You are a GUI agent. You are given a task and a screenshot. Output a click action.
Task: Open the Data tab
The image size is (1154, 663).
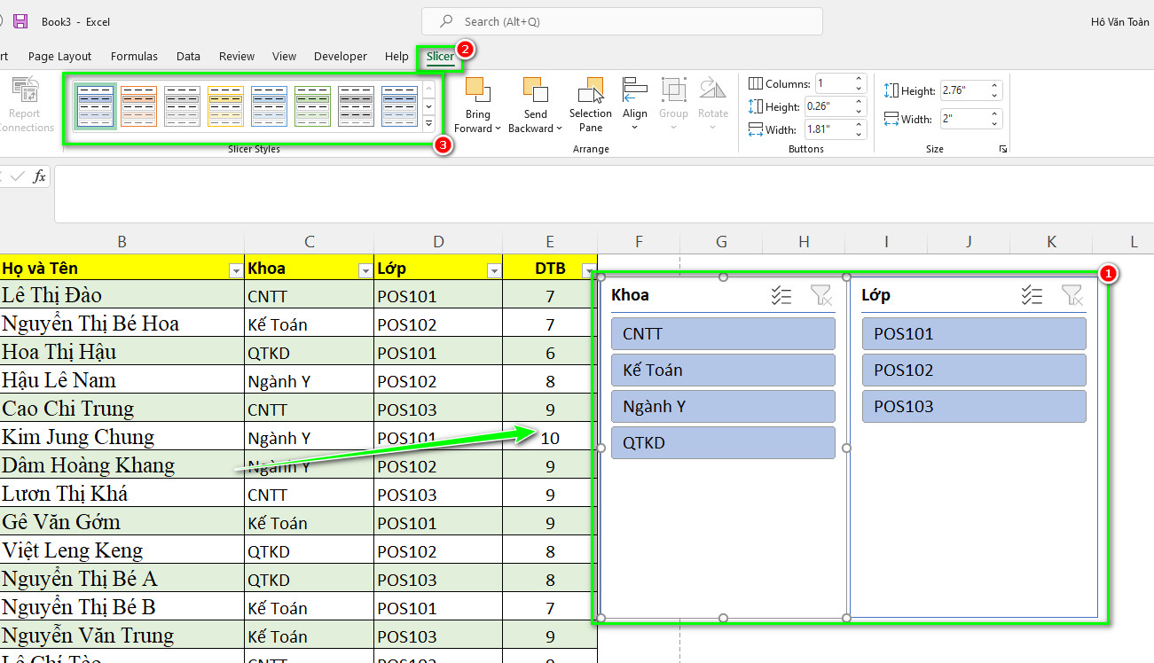(188, 56)
